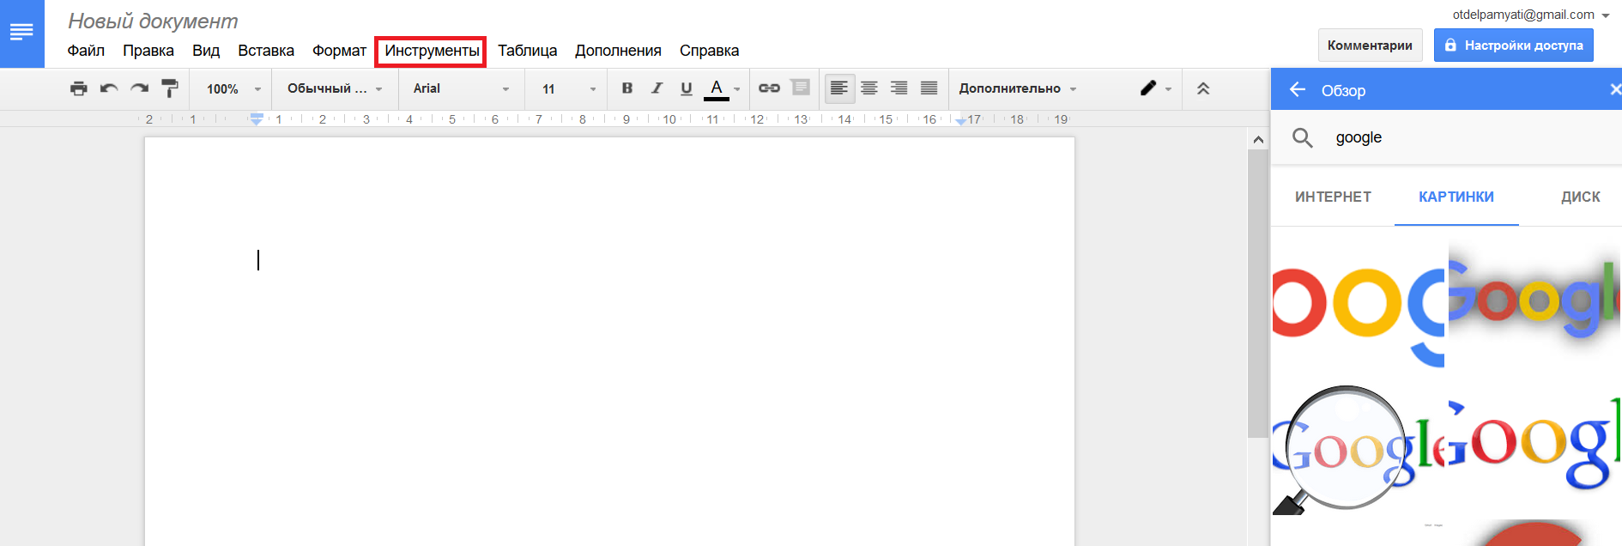Undo the last action with Undo arrow
Image resolution: width=1622 pixels, height=546 pixels.
109,88
